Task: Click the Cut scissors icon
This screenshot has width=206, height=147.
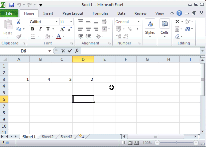Action: [x=19, y=22]
